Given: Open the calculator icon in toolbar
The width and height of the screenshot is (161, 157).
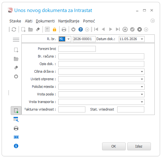Looking at the screenshot, I should (47, 29).
